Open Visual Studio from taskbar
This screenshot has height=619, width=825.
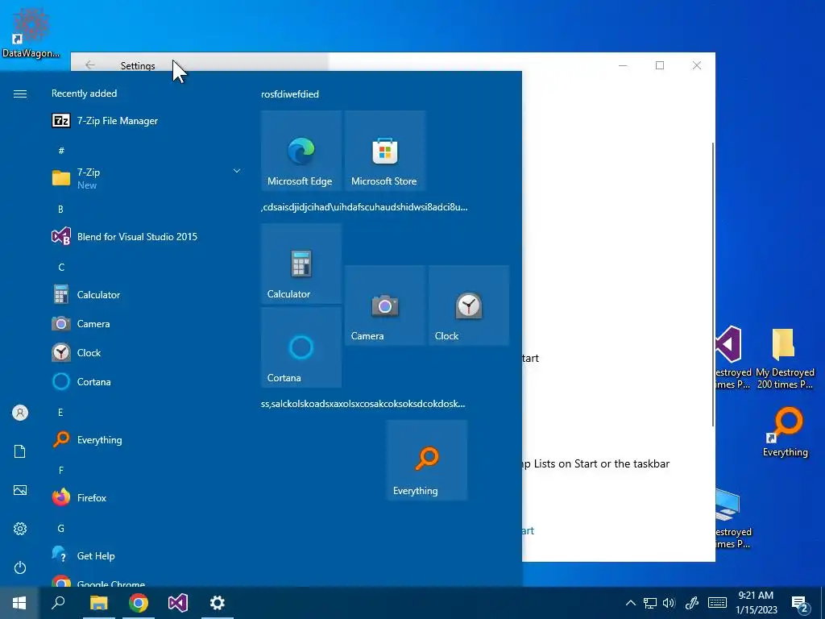click(178, 603)
